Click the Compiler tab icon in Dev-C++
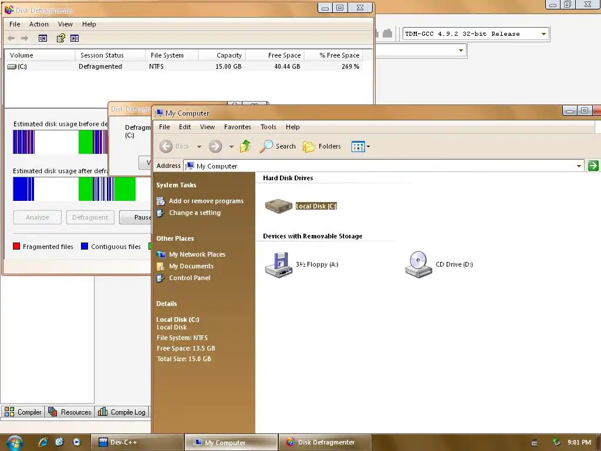 (x=9, y=412)
